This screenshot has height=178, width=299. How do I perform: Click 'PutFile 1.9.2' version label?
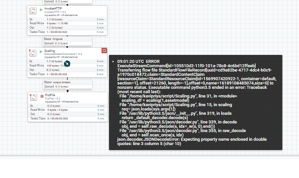[x=53, y=98]
